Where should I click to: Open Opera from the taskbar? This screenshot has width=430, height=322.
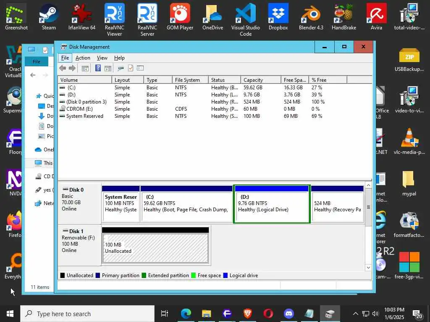click(268, 314)
